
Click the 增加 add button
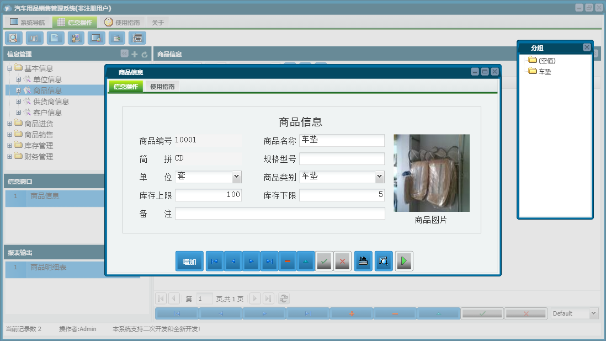189,261
